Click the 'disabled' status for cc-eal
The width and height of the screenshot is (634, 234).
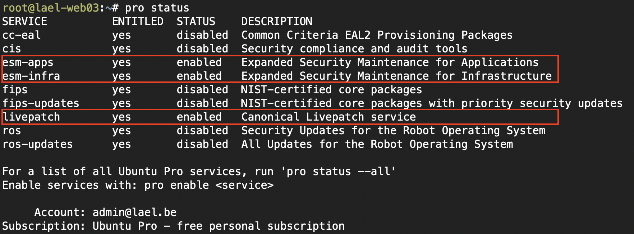pos(202,35)
